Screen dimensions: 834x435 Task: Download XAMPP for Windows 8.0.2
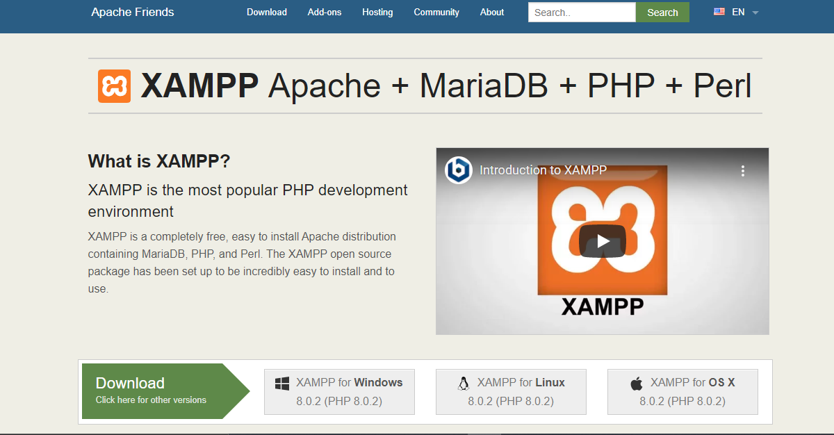339,392
